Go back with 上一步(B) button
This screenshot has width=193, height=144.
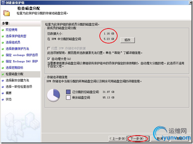point(117,139)
